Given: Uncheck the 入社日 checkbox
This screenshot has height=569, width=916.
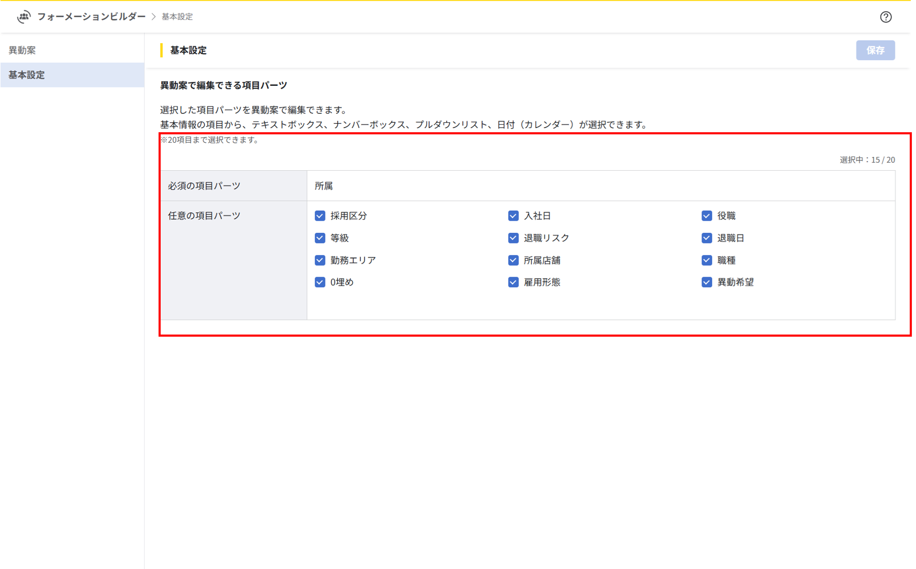Looking at the screenshot, I should coord(513,216).
